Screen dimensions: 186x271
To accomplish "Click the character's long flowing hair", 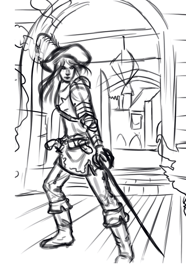I will 50,90.
